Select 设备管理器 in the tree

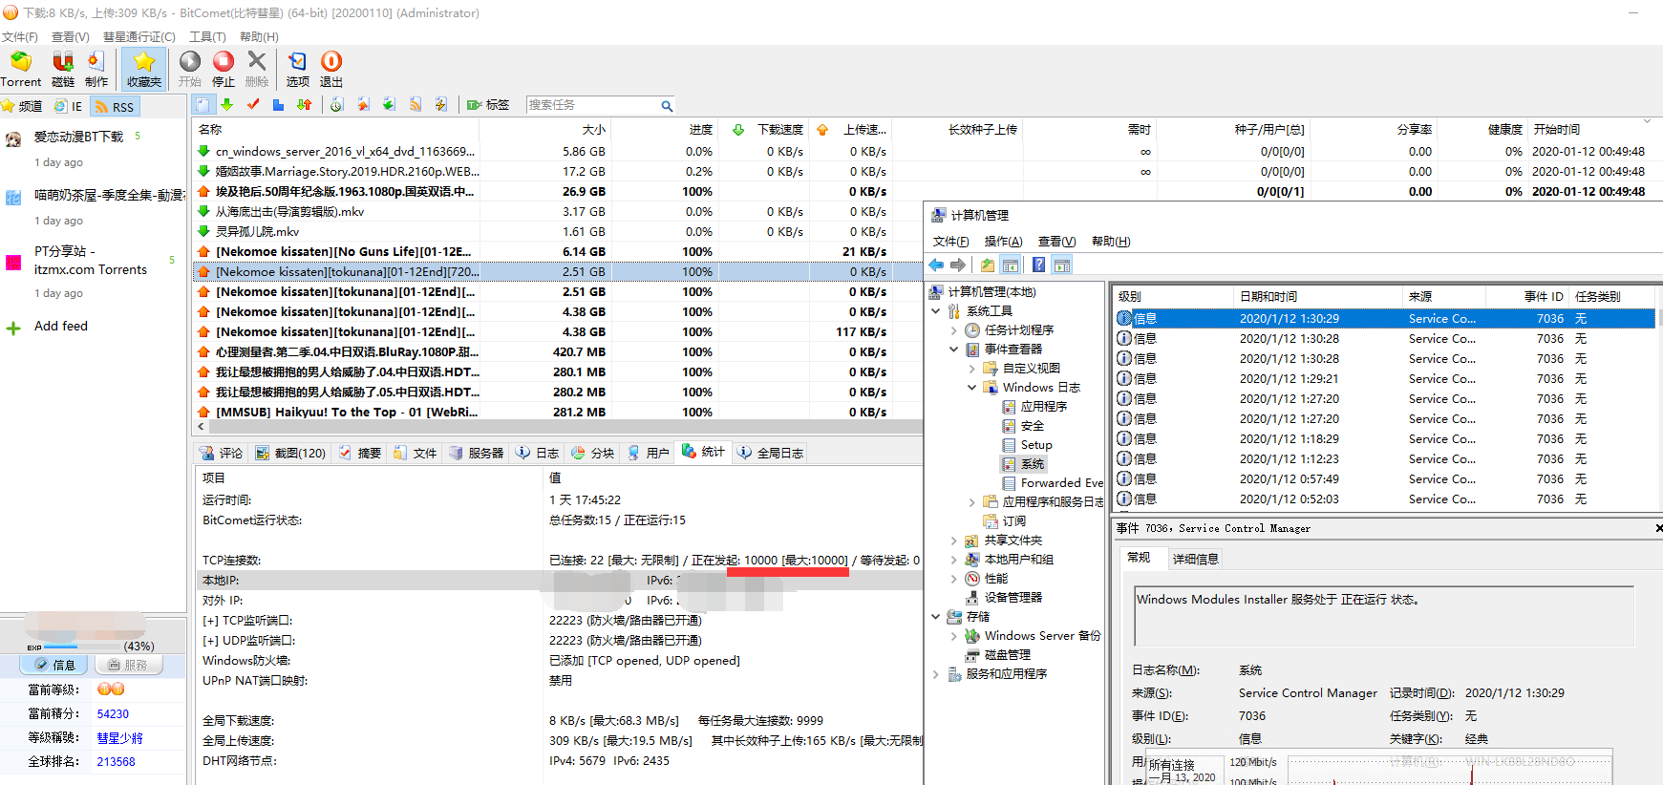[x=1013, y=598]
